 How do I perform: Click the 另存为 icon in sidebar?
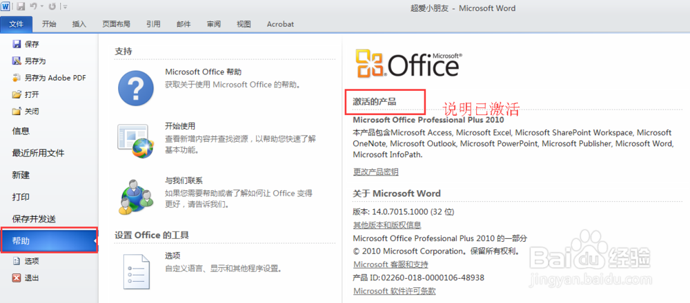[17, 61]
